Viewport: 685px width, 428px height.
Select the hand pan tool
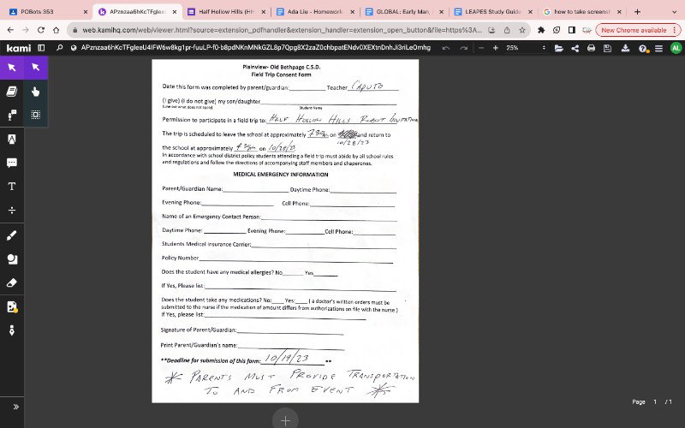[x=36, y=92]
